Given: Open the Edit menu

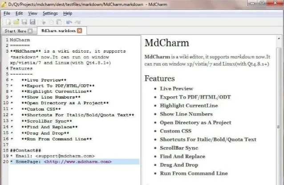Looking at the screenshot, I should pos(19,13).
